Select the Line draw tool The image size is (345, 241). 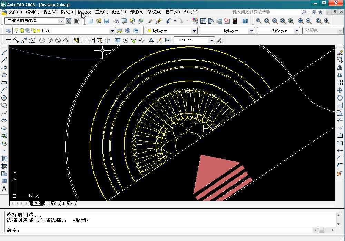click(4, 52)
